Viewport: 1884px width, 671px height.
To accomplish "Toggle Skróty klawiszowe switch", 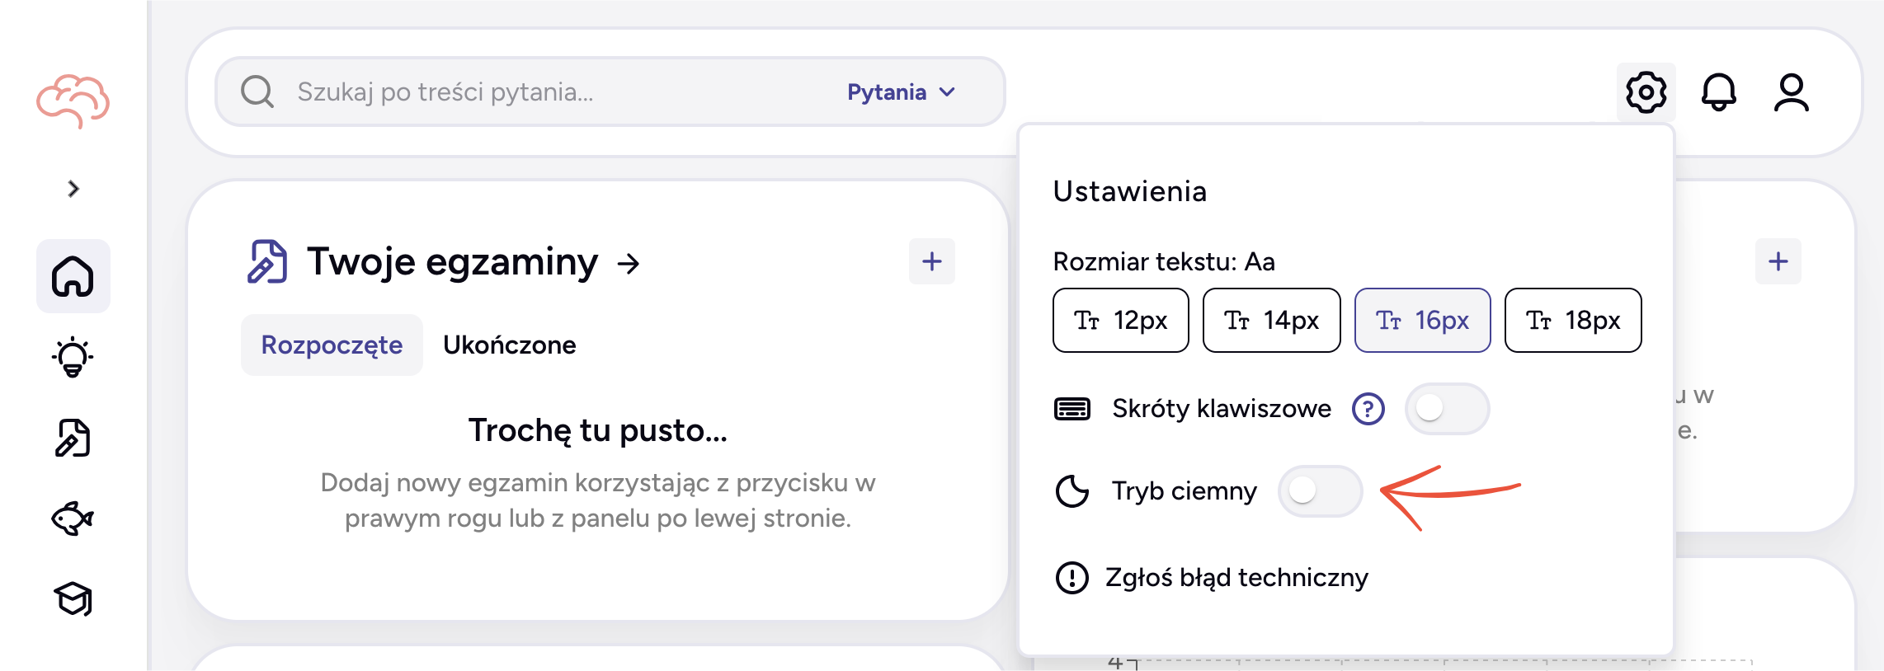I will [1448, 408].
